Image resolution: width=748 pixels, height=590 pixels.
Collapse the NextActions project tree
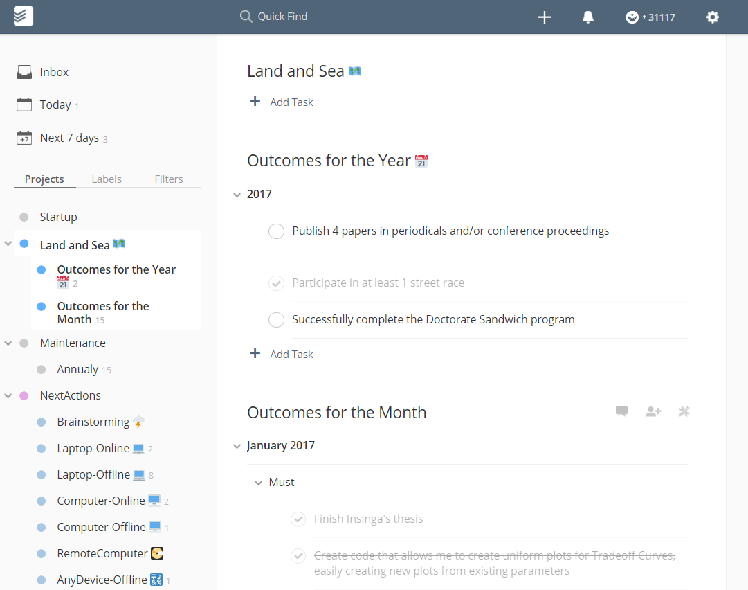[8, 395]
